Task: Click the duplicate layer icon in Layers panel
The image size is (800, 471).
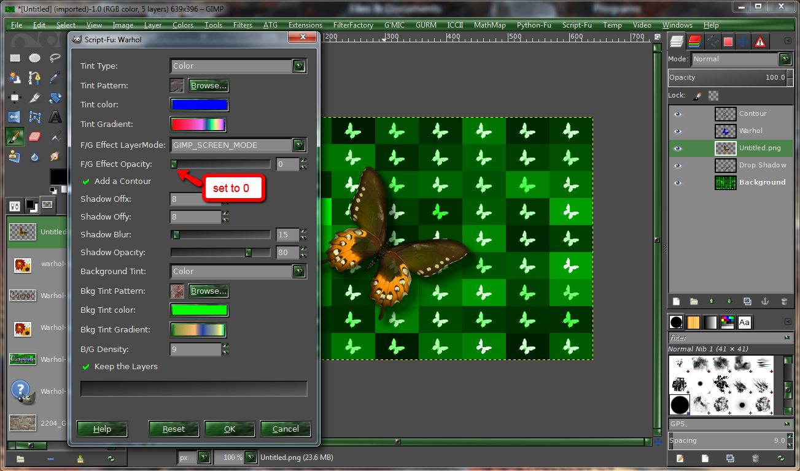Action: click(747, 301)
